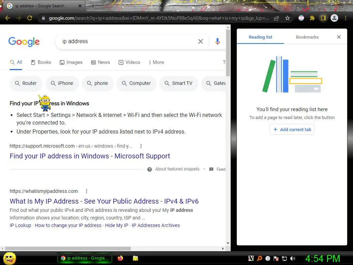Start voice search with microphone
This screenshot has height=265, width=353.
[x=217, y=41]
